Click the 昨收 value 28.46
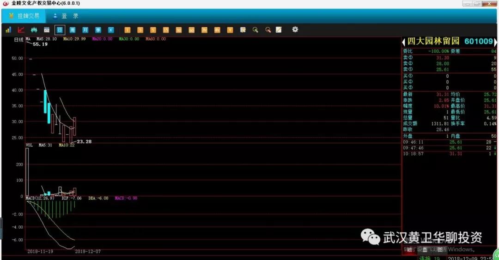This screenshot has height=260, width=499. coord(443,129)
